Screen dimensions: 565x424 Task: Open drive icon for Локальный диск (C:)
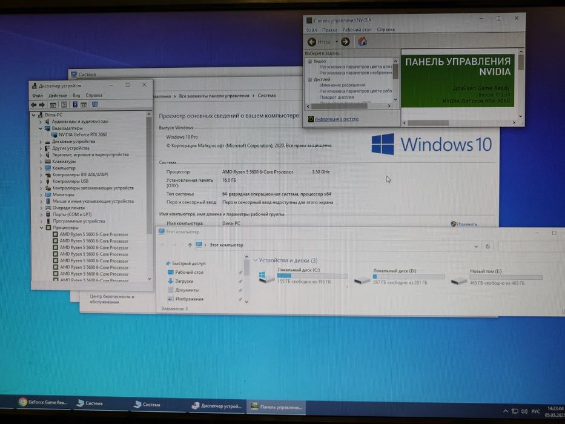click(x=266, y=277)
